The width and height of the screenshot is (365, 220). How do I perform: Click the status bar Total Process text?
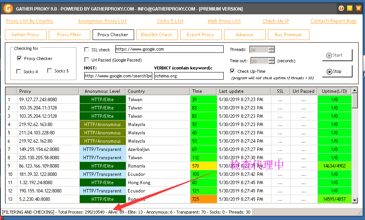tap(81, 212)
